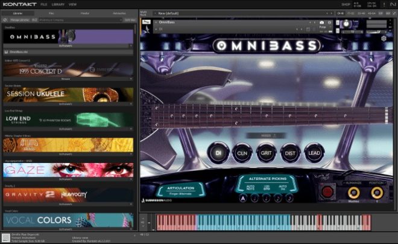Screen dimensions: 398x244
Task: Click the Manage Libraries button
Action: point(19,20)
